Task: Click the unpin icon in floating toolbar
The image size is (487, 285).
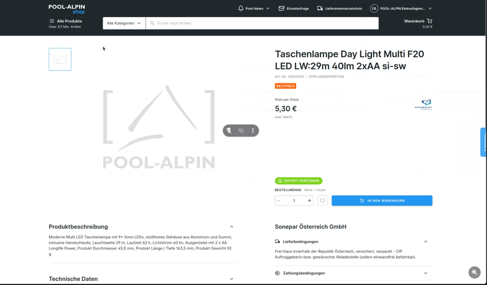Action: (x=229, y=131)
